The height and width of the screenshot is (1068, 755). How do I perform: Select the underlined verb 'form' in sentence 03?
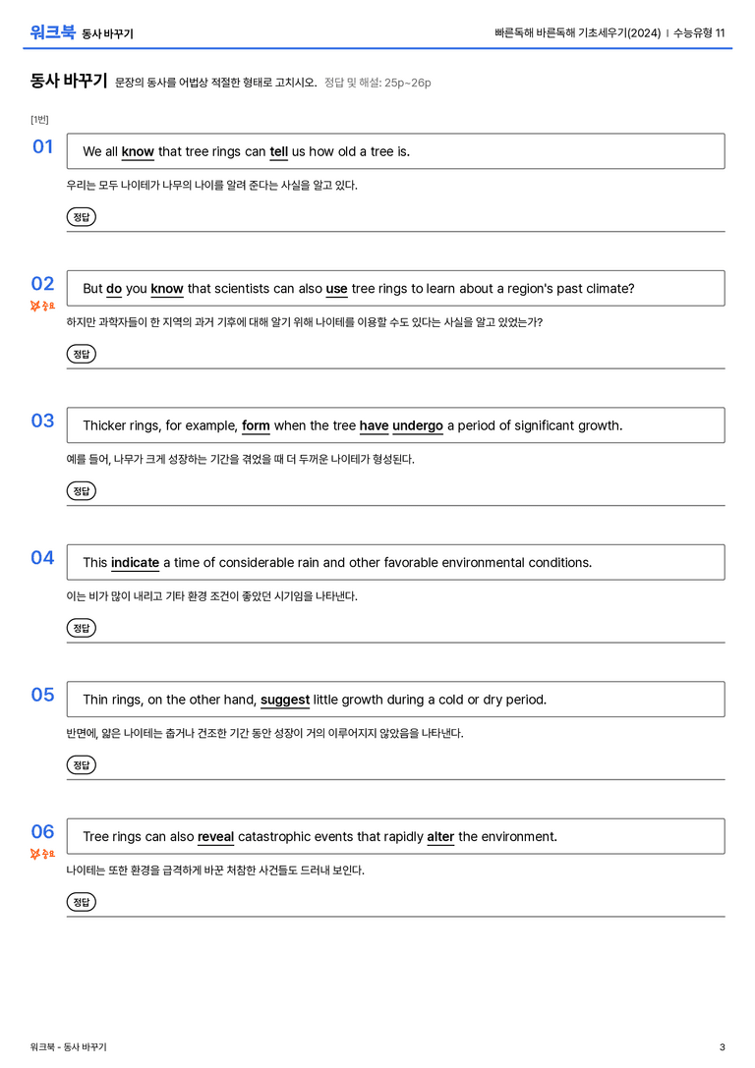pos(257,425)
